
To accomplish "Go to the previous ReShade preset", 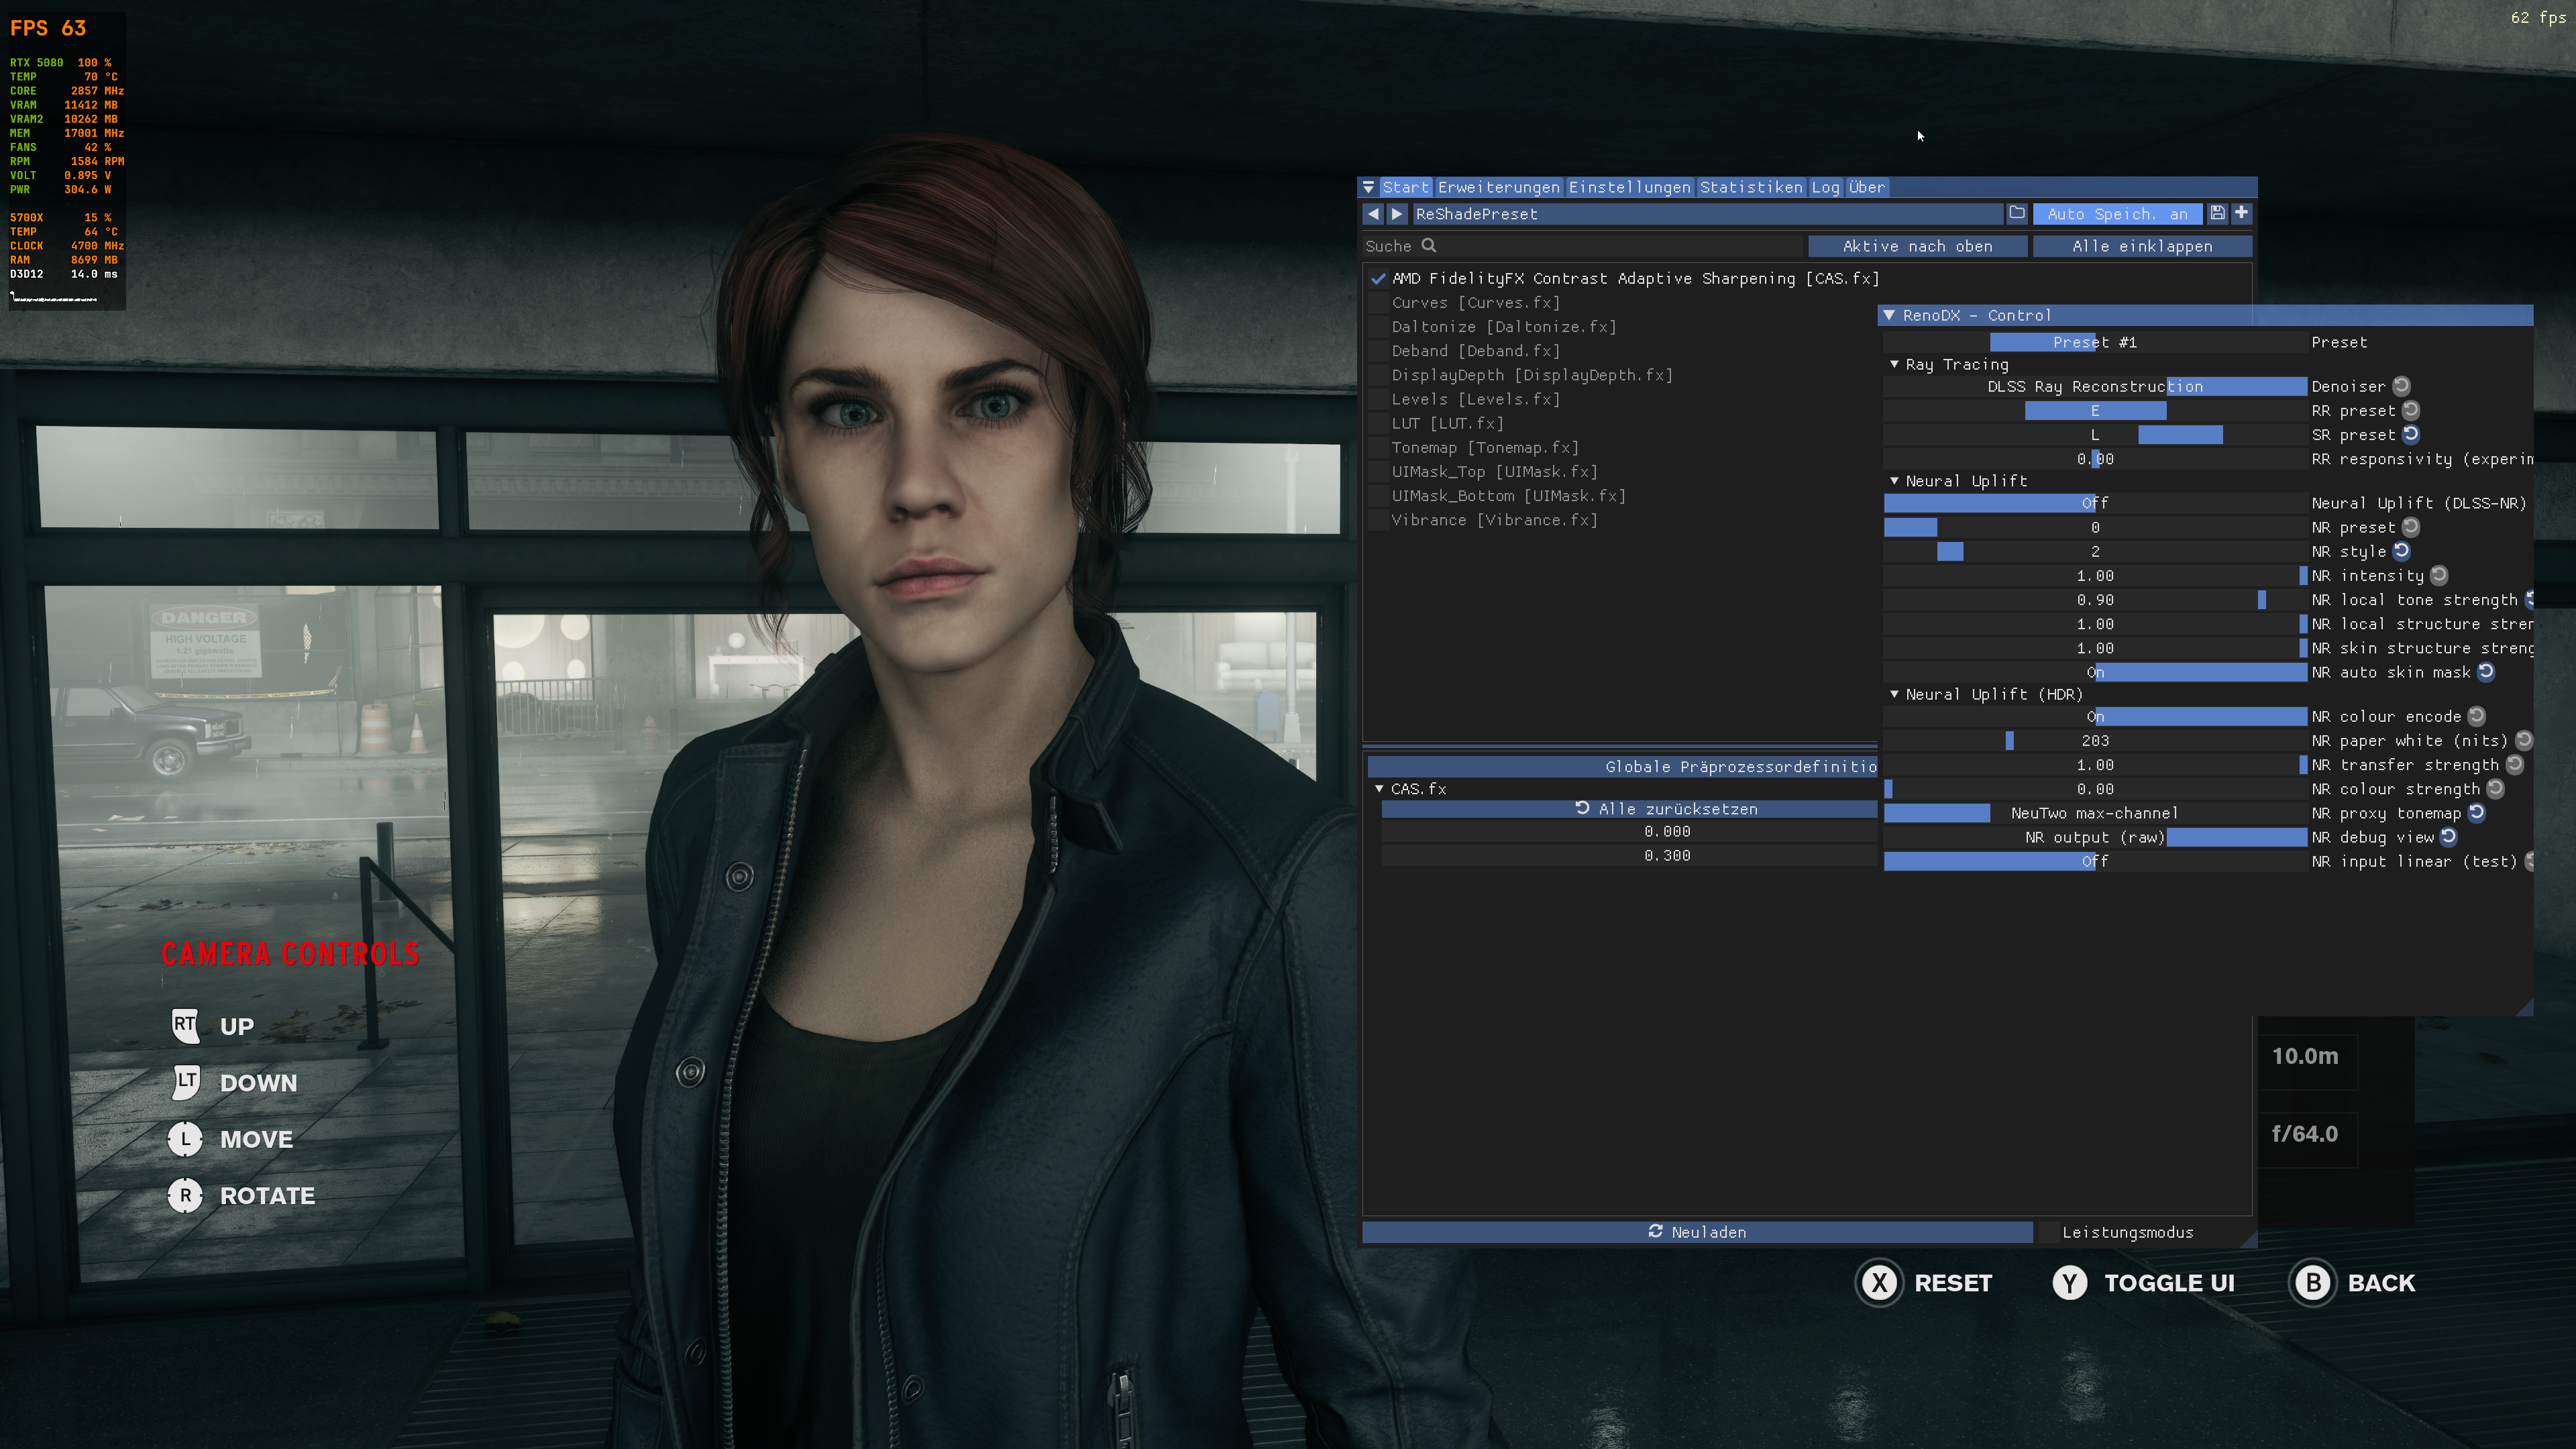I will [1373, 214].
